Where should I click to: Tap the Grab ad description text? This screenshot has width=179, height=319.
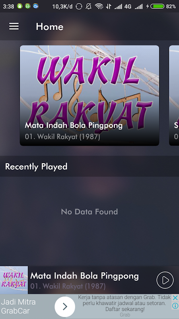pos(124,303)
